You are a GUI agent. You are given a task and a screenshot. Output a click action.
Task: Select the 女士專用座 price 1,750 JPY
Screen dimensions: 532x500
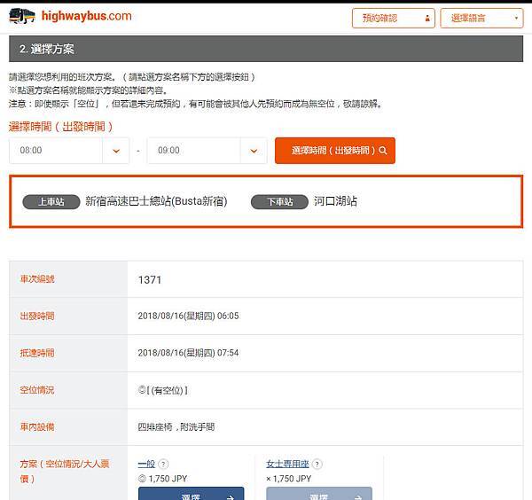292,479
